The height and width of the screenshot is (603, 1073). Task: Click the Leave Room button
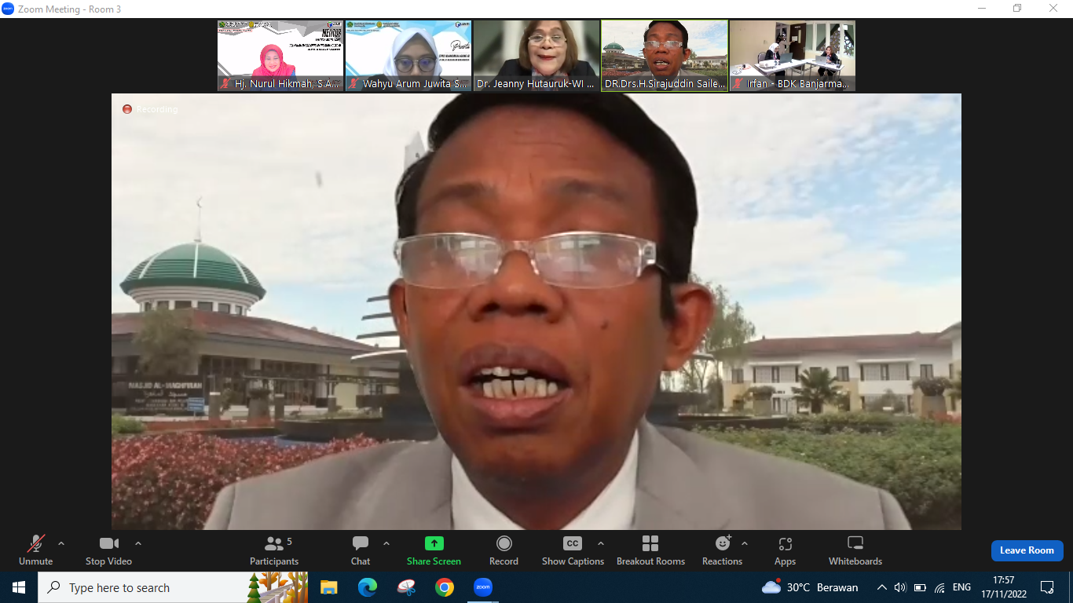pyautogui.click(x=1027, y=550)
